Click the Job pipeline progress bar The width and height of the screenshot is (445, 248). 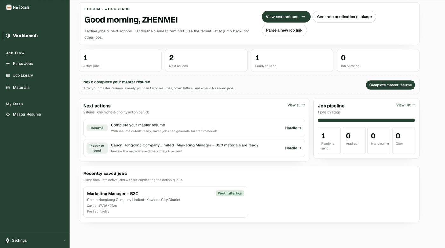[x=366, y=120]
